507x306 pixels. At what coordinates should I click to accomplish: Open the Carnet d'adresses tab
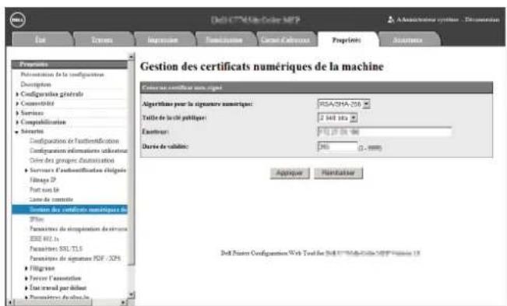286,40
